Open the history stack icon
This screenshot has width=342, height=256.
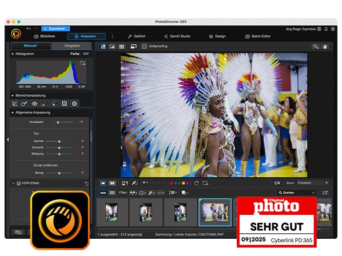(x=125, y=183)
